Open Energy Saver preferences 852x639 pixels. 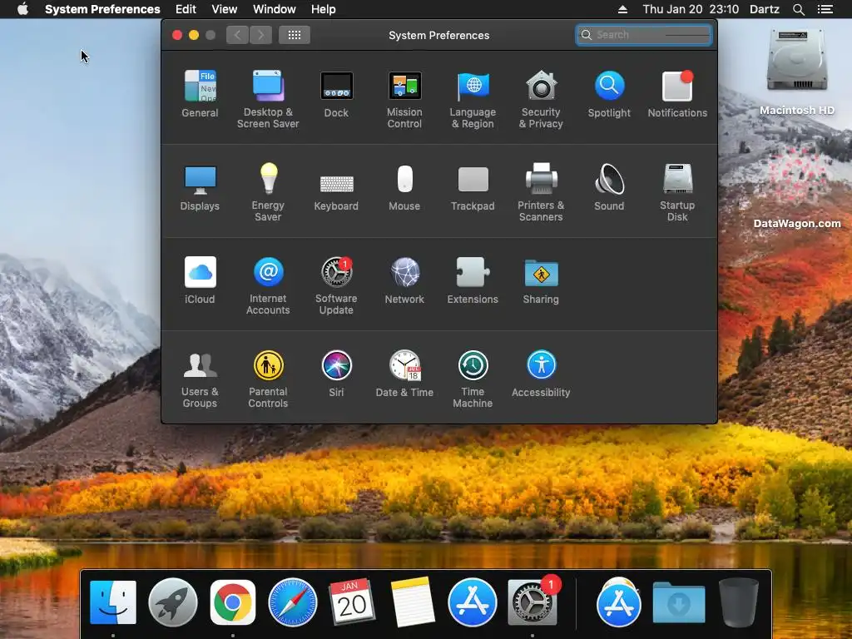(x=268, y=192)
